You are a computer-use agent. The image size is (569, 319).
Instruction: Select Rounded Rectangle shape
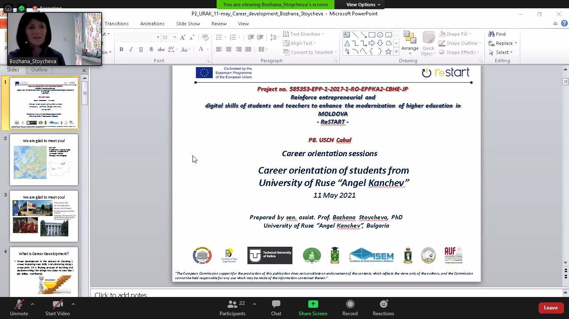coord(388,35)
